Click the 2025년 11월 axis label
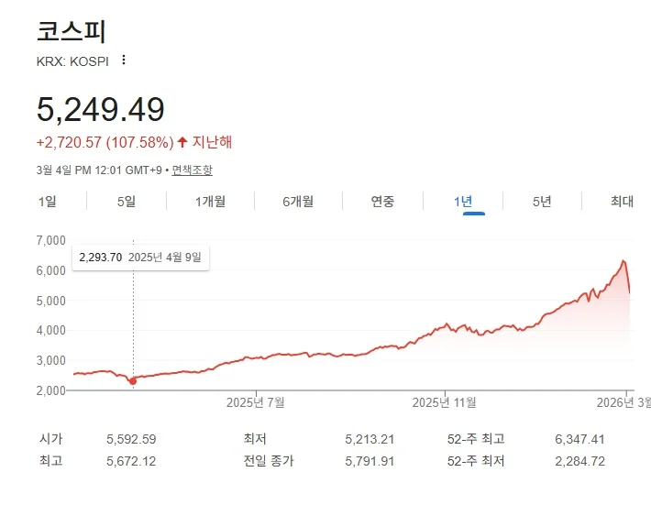This screenshot has width=651, height=505. point(445,402)
